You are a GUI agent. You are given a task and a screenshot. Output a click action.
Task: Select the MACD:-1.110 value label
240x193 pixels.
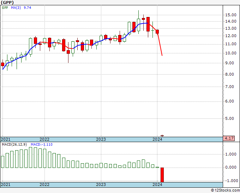[42, 145]
